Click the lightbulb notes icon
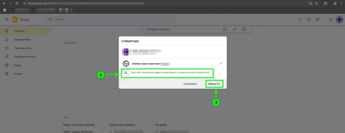 coord(7,31)
